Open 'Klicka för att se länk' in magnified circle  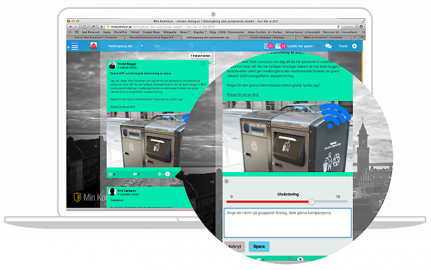click(243, 94)
